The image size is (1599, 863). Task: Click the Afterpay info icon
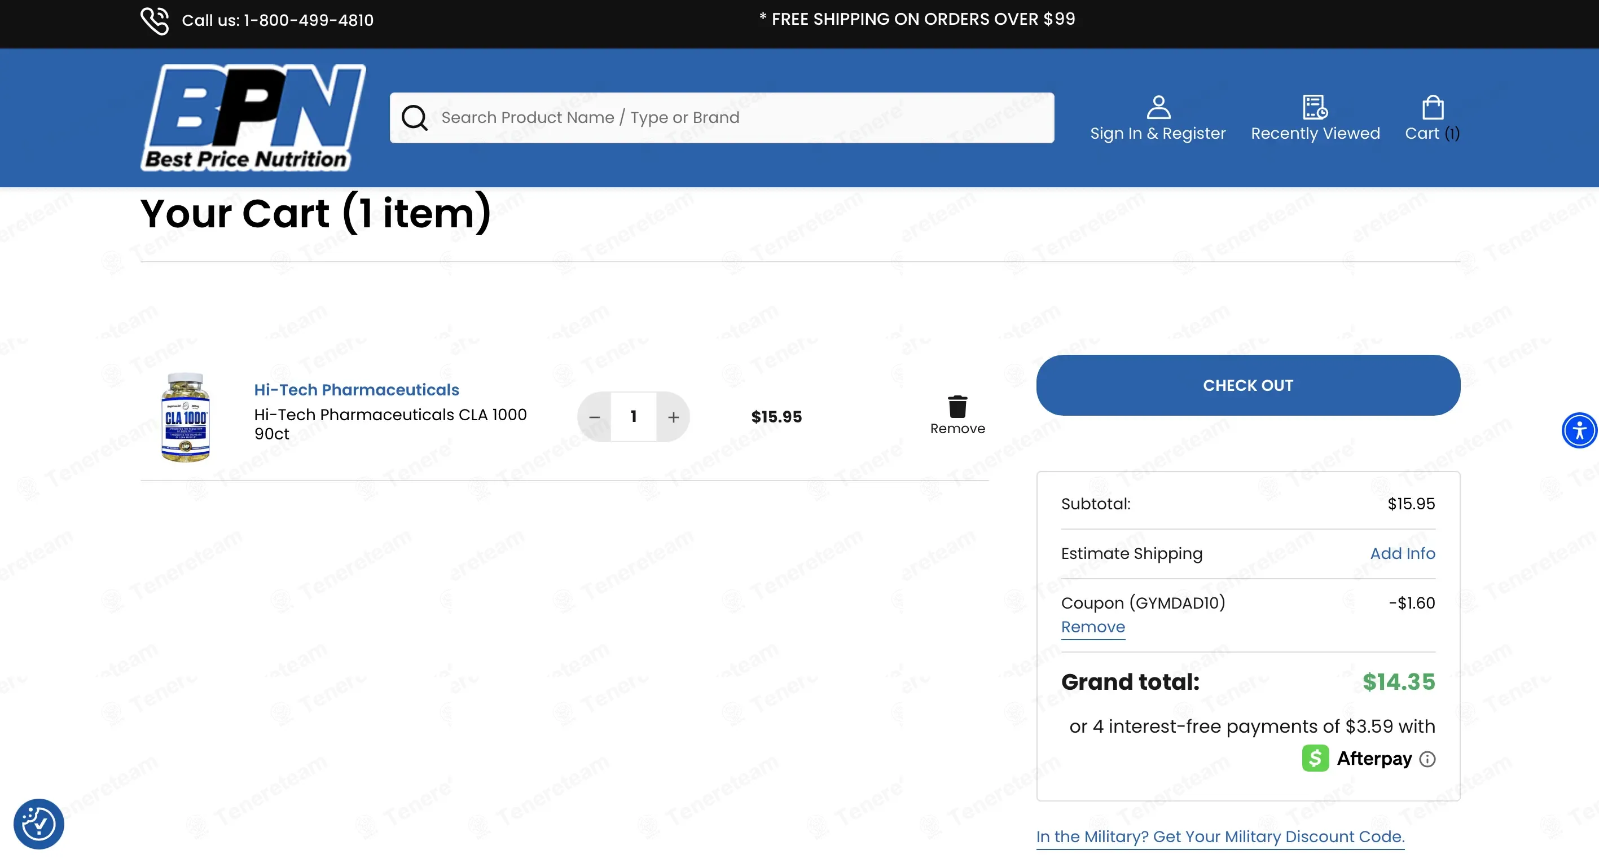pyautogui.click(x=1427, y=759)
